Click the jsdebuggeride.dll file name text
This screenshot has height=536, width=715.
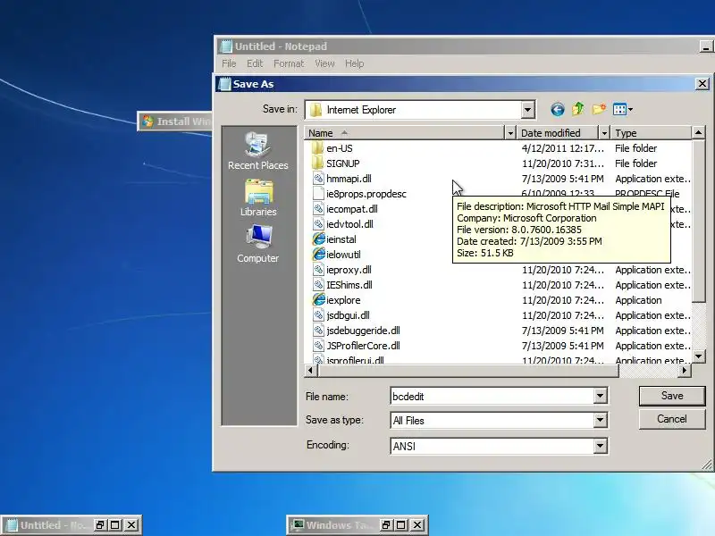(x=363, y=331)
